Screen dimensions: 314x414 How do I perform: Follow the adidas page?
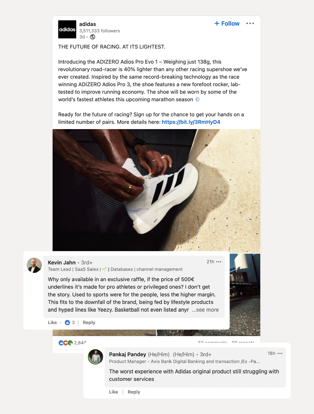(x=227, y=23)
